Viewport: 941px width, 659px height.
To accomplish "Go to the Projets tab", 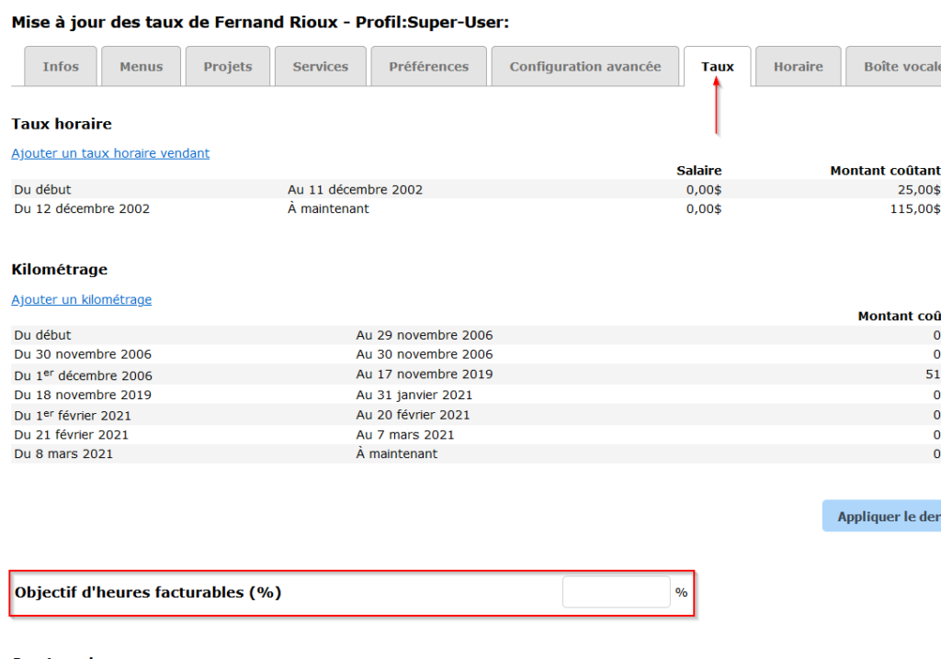I will pos(227,67).
